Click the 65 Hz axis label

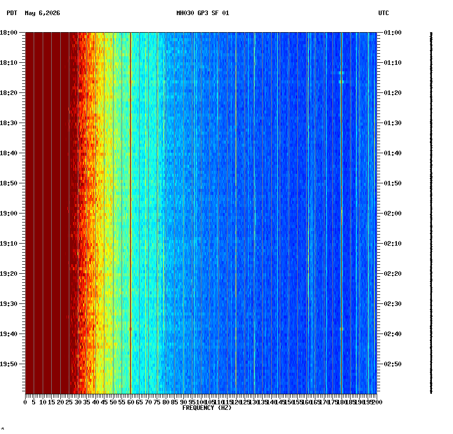pos(140,402)
